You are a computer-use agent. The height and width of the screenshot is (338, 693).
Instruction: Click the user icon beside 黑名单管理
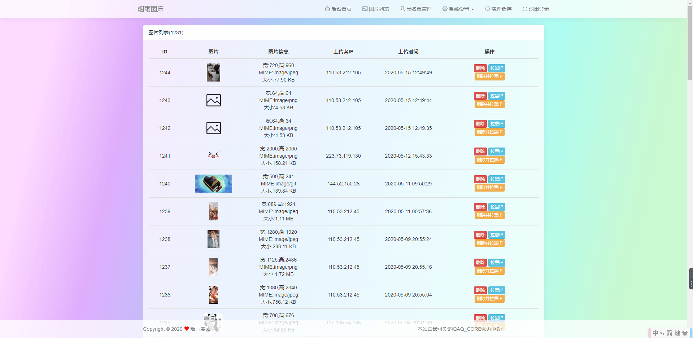tap(402, 9)
